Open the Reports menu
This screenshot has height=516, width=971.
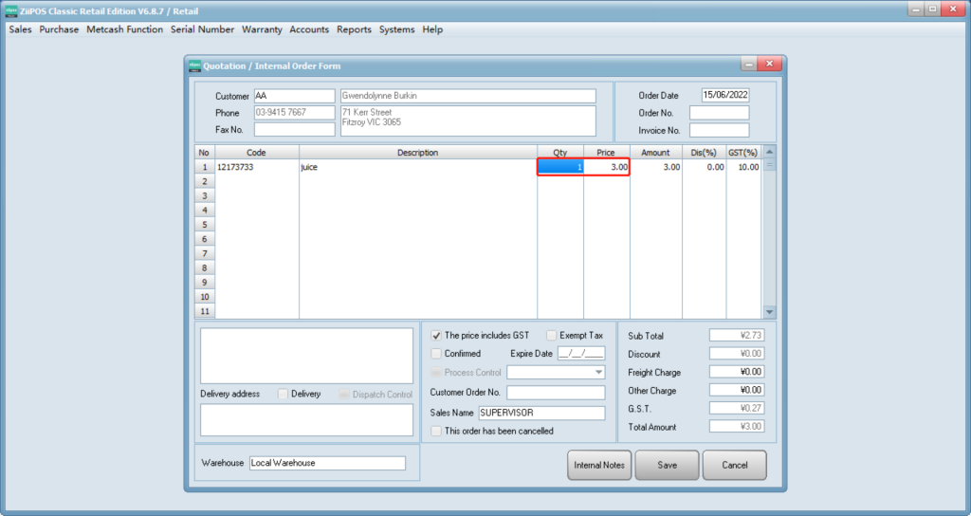coord(354,29)
